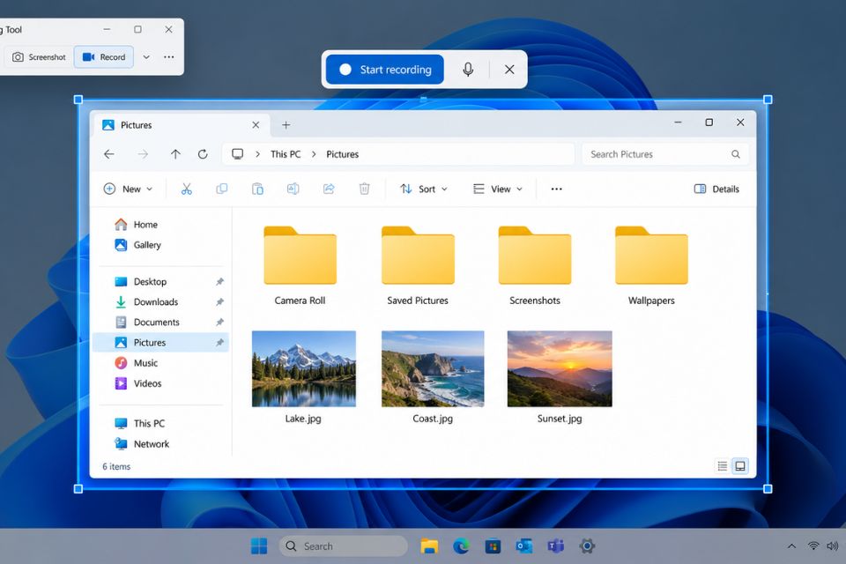Select Screenshot mode in Snipping Tool
Image resolution: width=846 pixels, height=564 pixels.
pyautogui.click(x=40, y=56)
